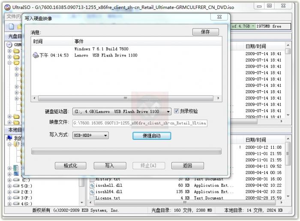Screen dimensions: 300x221
Task: Click the License.txt file icon
Action: pyautogui.click(x=92, y=198)
